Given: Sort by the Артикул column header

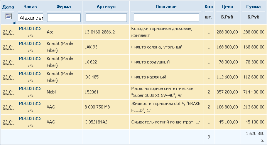Looking at the screenshot, I should tap(106, 7).
